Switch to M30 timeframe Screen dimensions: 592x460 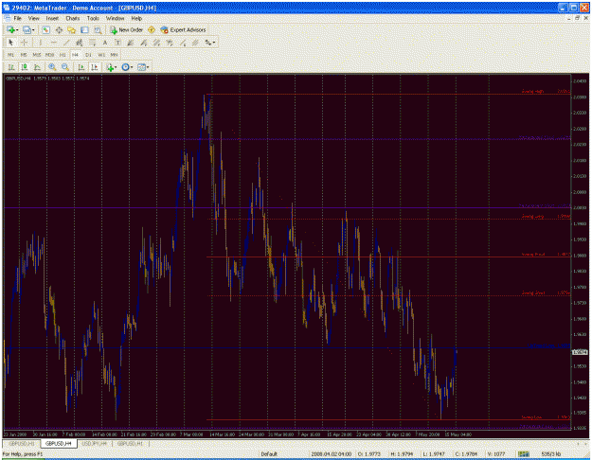point(49,55)
